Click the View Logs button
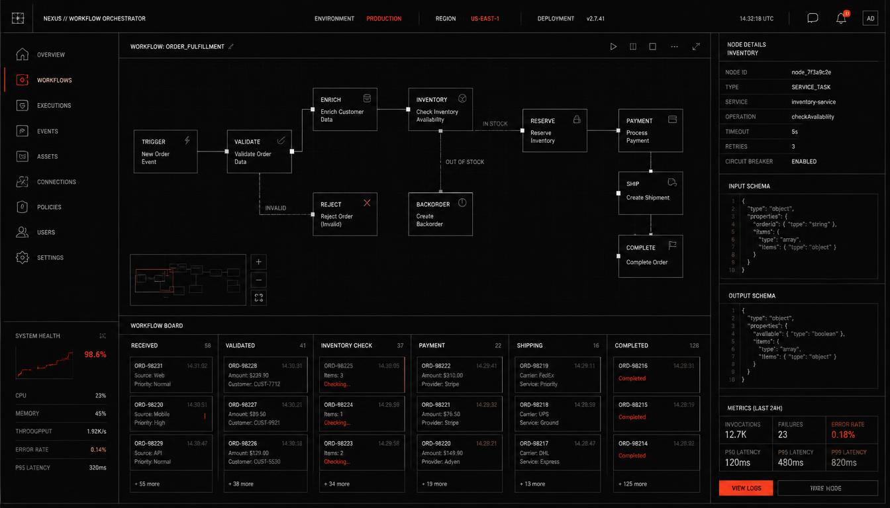Image resolution: width=890 pixels, height=508 pixels. click(x=746, y=488)
